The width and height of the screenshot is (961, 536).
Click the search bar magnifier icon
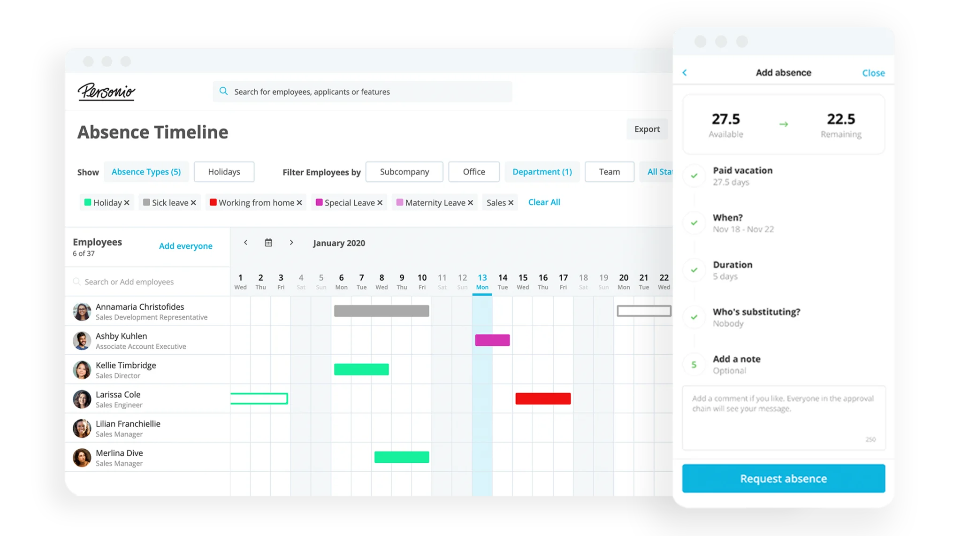pyautogui.click(x=224, y=91)
